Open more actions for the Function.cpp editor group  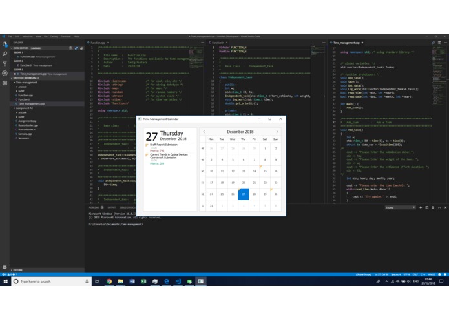[202, 43]
